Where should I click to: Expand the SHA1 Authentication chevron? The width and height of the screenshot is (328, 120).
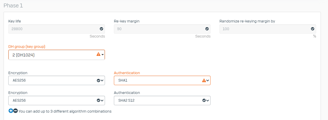208,80
